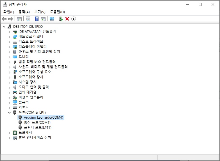Viewport: 220px width, 161px height.
Task: Click the 사운드, 비디오 speaker icon
Action: (x=15, y=67)
